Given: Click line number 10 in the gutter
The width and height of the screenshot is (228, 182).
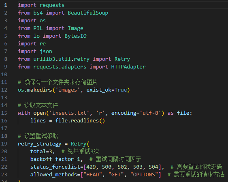Looking at the screenshot, I should 4,75.
